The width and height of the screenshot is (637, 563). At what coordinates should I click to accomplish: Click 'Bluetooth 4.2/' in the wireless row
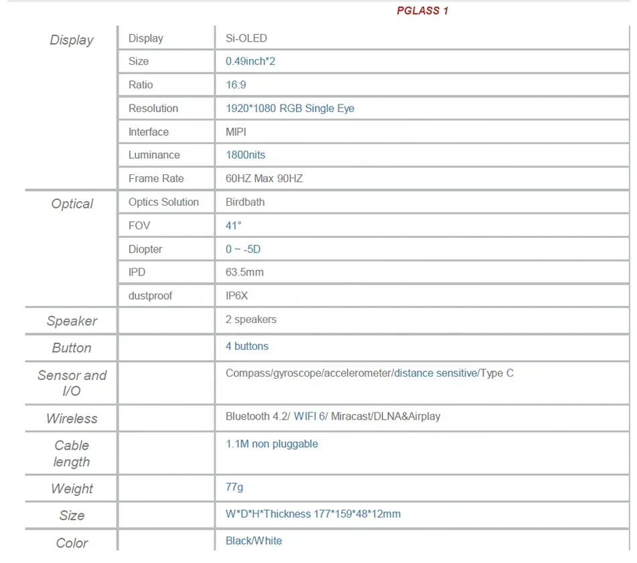click(x=258, y=417)
